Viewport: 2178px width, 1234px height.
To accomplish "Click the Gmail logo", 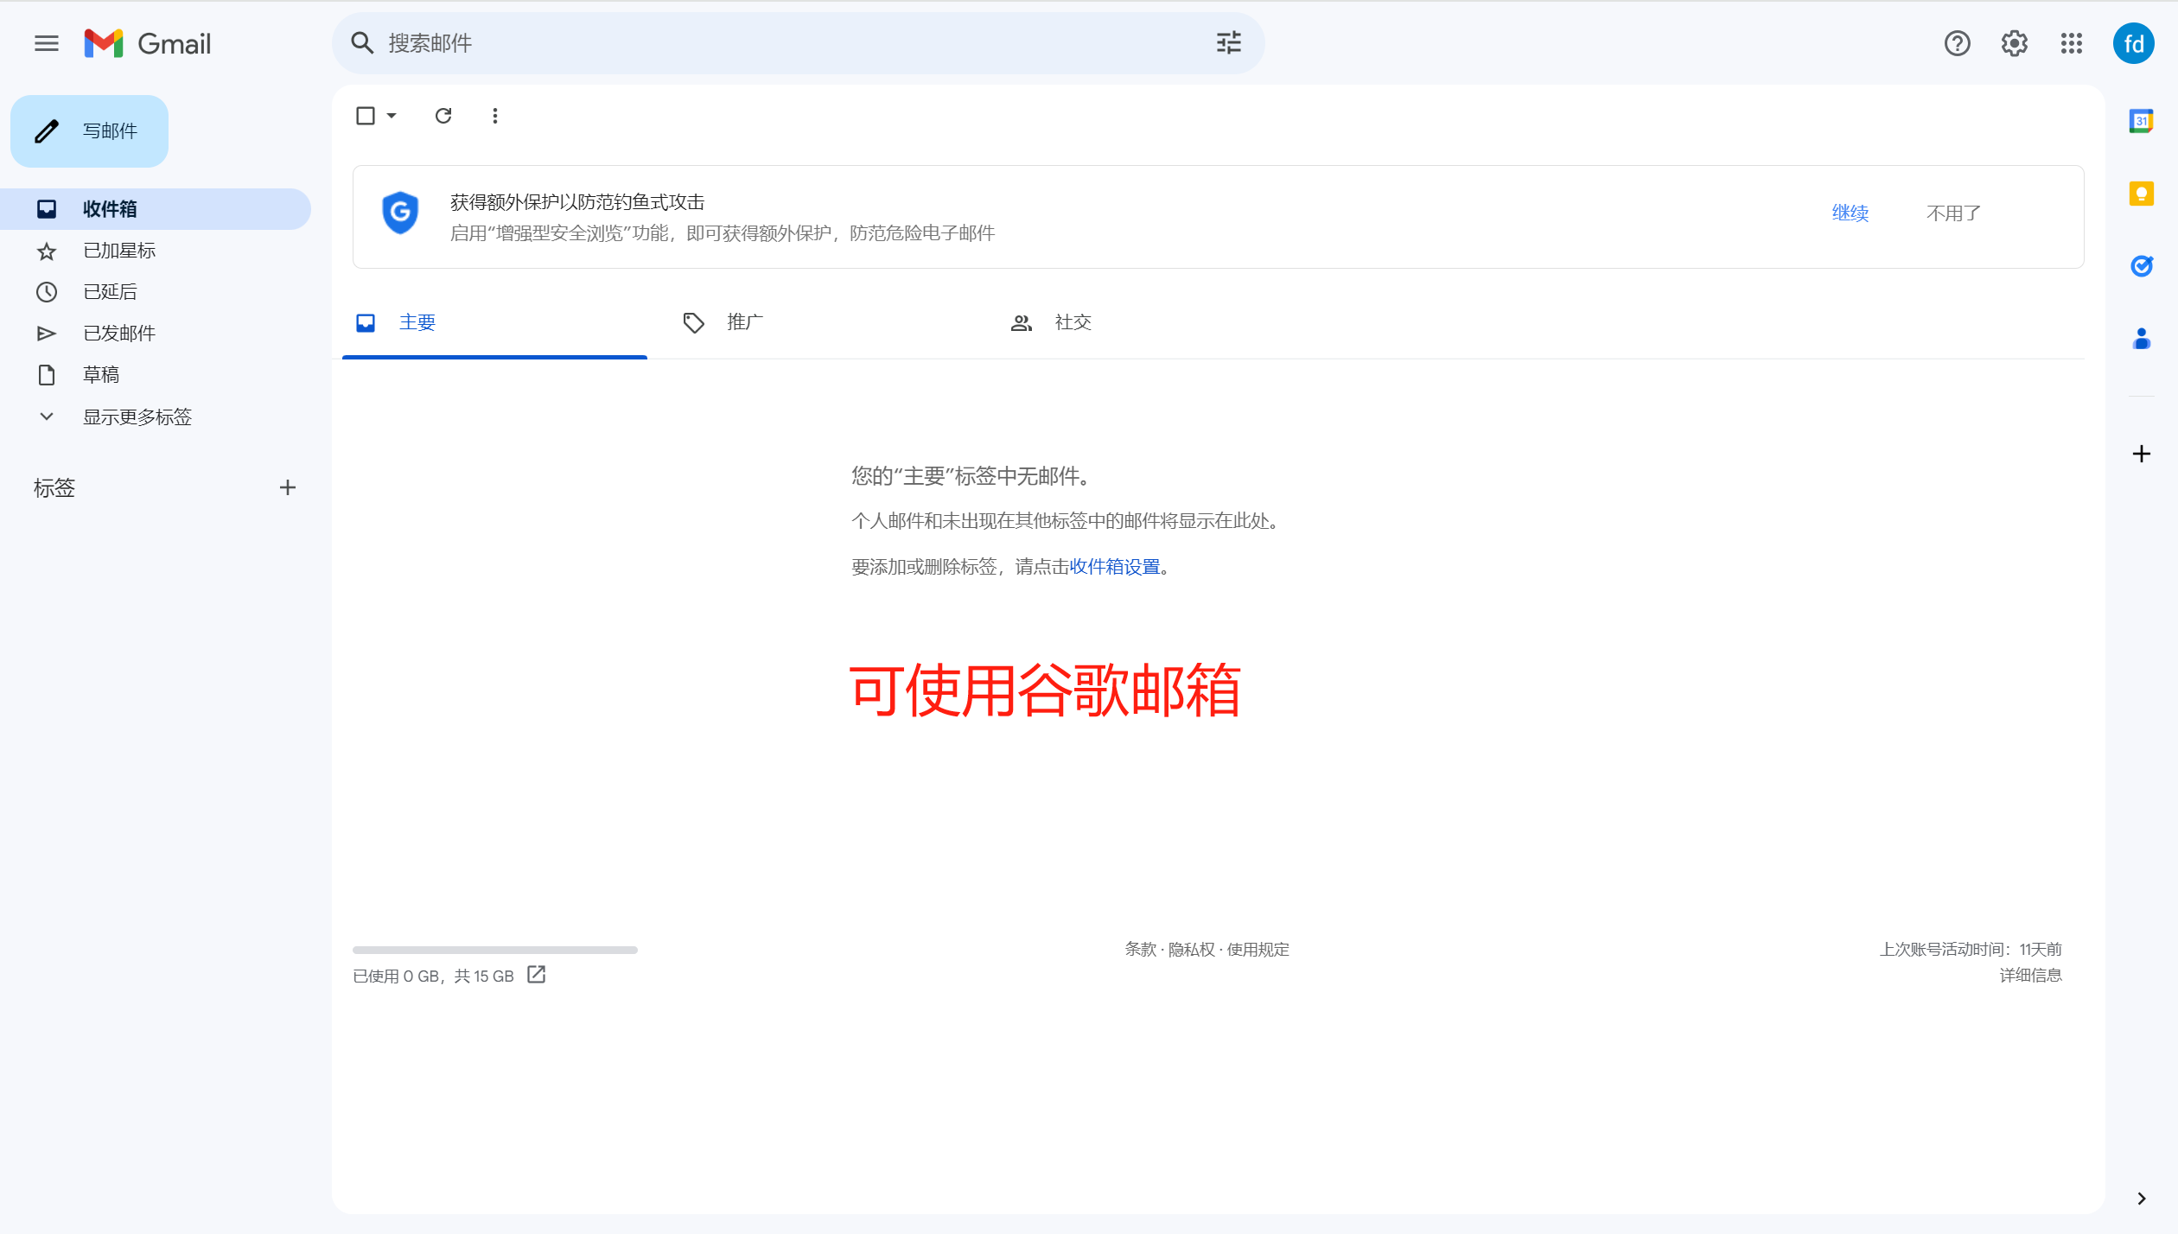I will coord(148,43).
